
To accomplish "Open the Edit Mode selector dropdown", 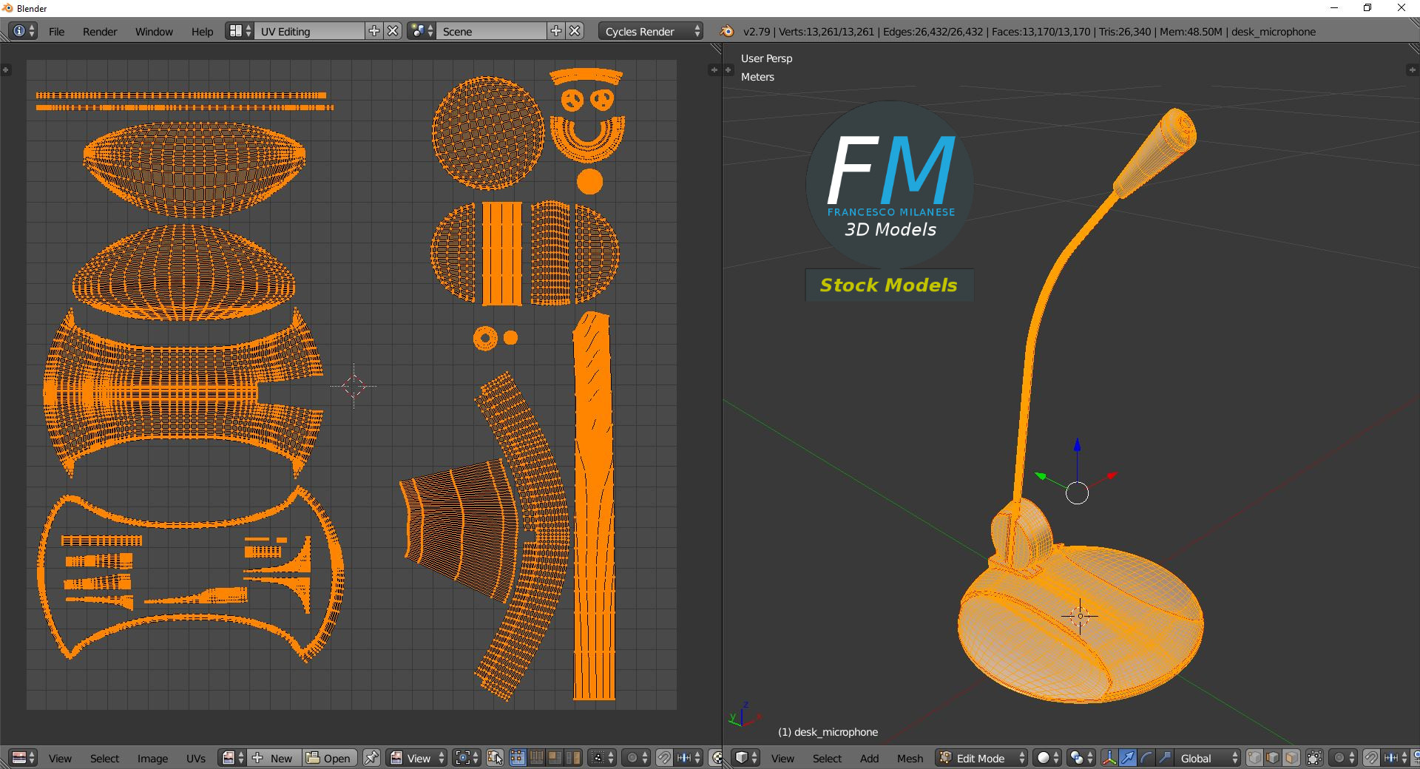I will [982, 758].
